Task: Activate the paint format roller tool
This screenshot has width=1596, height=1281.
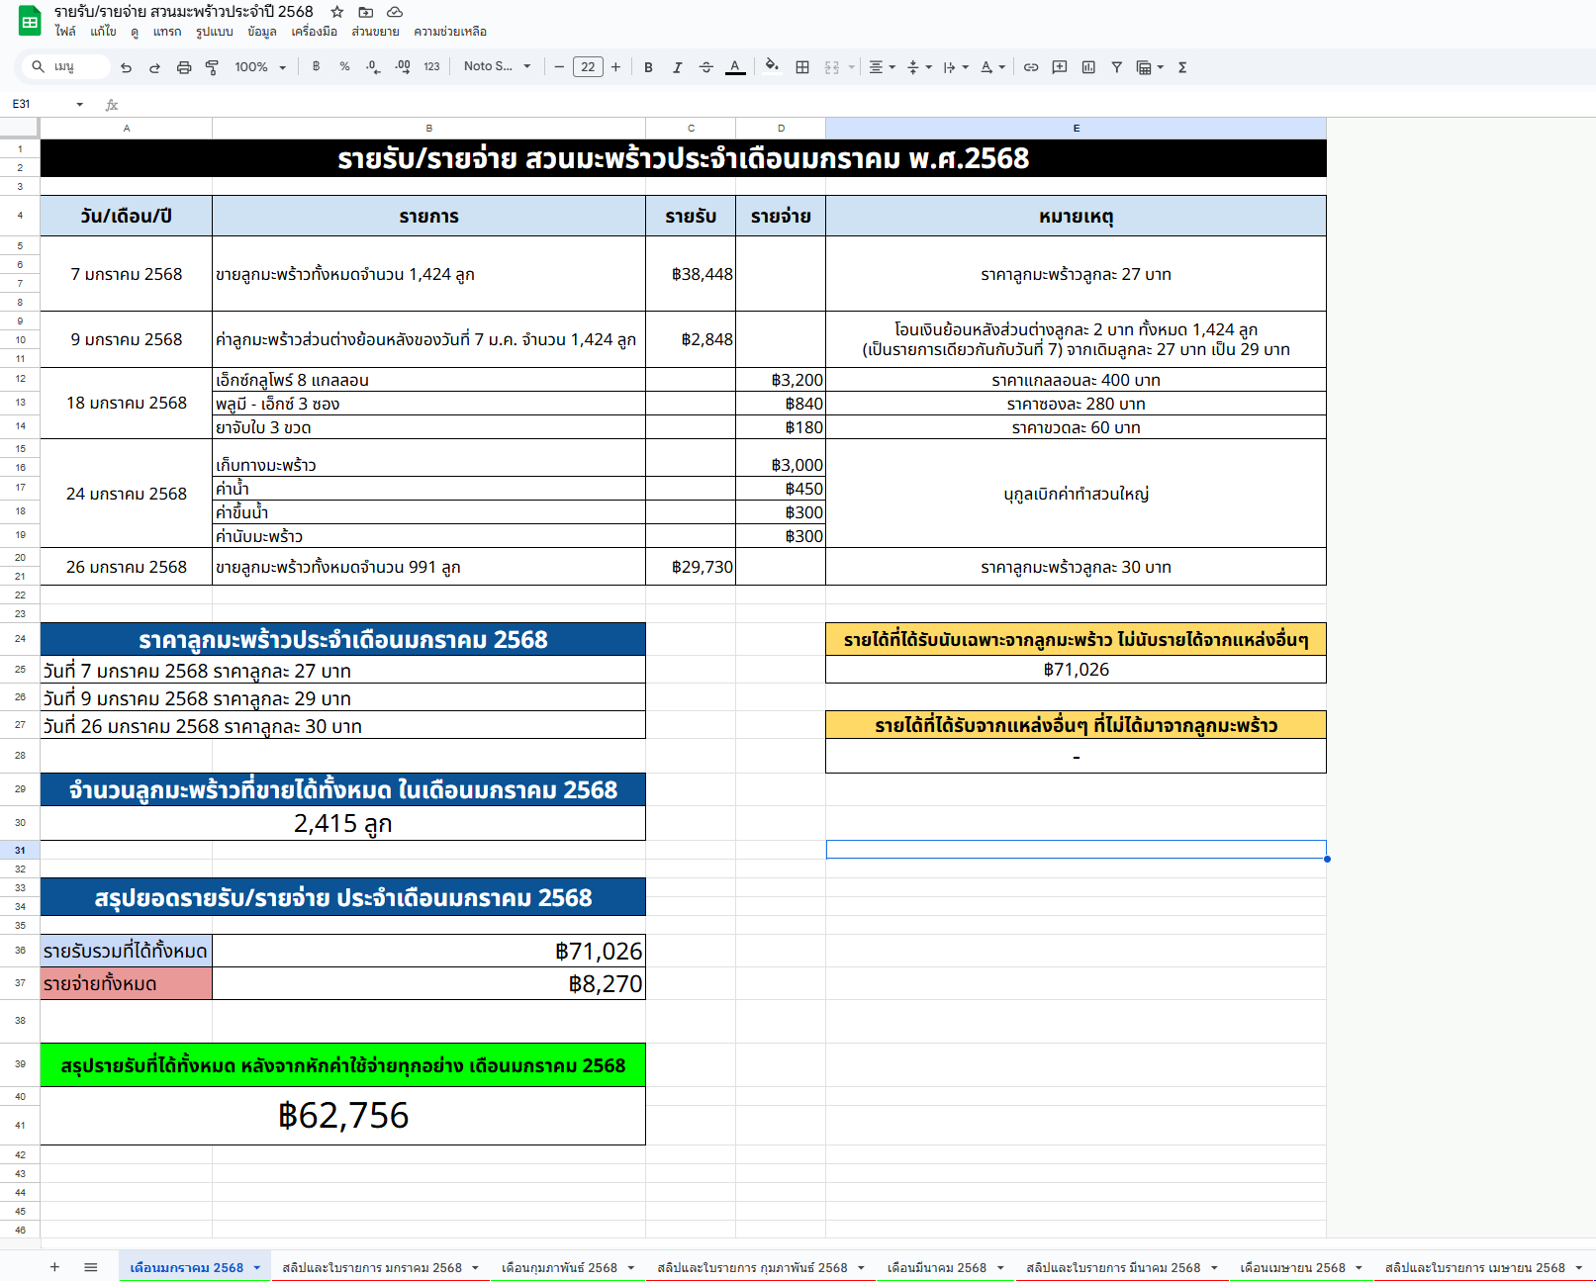Action: click(x=212, y=67)
